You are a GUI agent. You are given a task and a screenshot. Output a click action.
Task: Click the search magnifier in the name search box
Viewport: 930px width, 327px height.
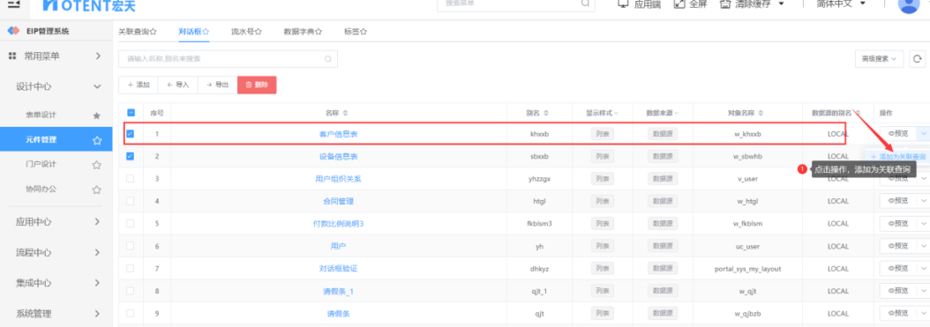tap(327, 59)
